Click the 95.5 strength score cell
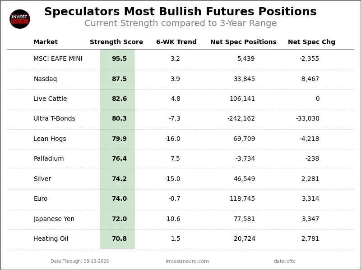Viewport: 361px width, 270px height. click(x=119, y=59)
